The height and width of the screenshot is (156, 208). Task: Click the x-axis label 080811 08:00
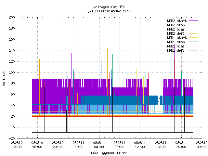119,145
